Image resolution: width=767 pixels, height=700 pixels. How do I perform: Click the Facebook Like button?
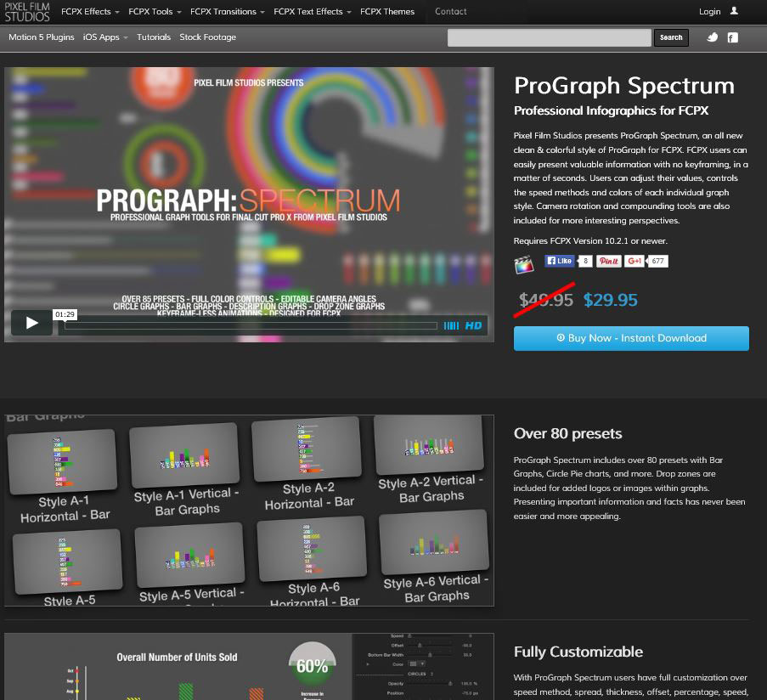pos(559,261)
